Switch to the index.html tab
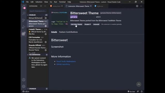Image resolution: width=165 pixels, height=93 pixels. pyautogui.click(x=56, y=6)
